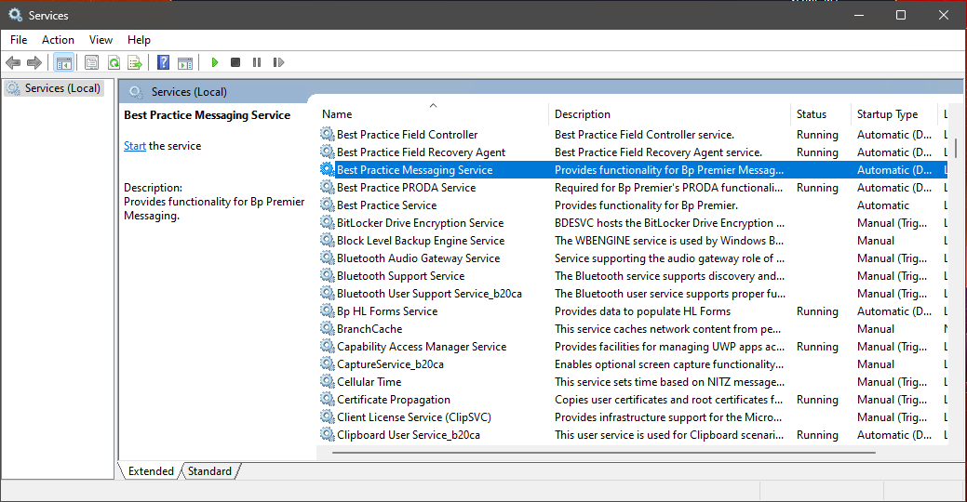Select CaptureService_b20ca
Viewport: 967px width, 502px height.
coord(633,364)
